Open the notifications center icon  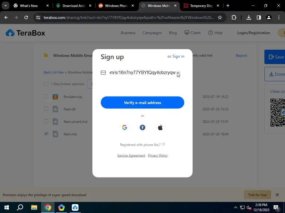276,207
